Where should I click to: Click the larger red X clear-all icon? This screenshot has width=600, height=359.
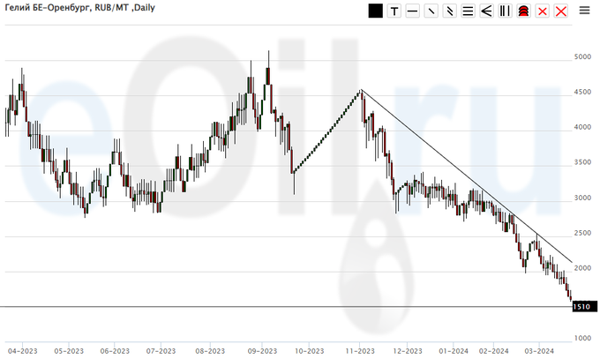click(x=560, y=11)
